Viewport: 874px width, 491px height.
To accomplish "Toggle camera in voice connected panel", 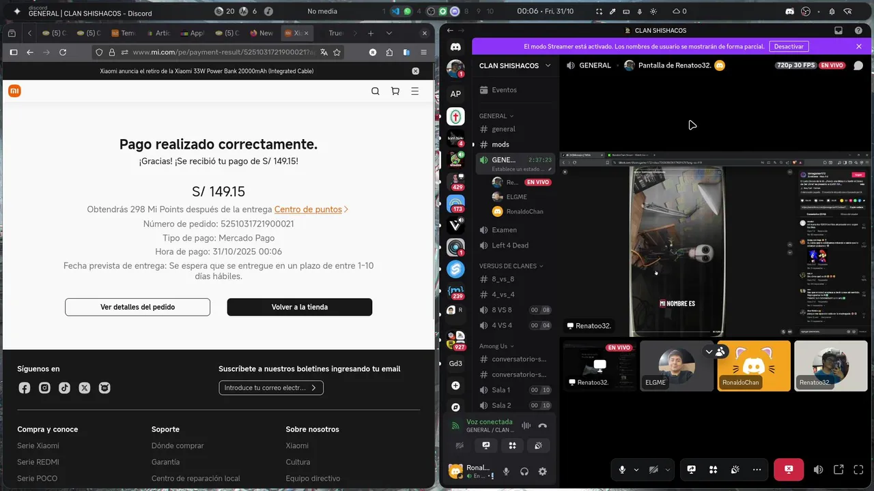I will (x=460, y=445).
